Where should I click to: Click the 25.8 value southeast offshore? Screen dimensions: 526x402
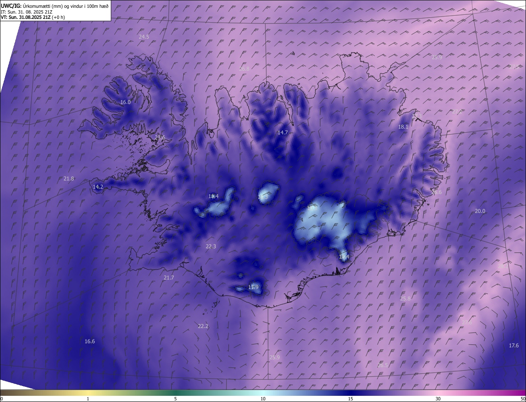(405, 298)
